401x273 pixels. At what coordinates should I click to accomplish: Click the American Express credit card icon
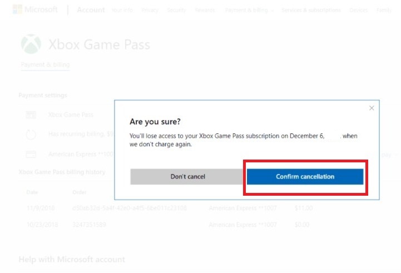[31, 154]
